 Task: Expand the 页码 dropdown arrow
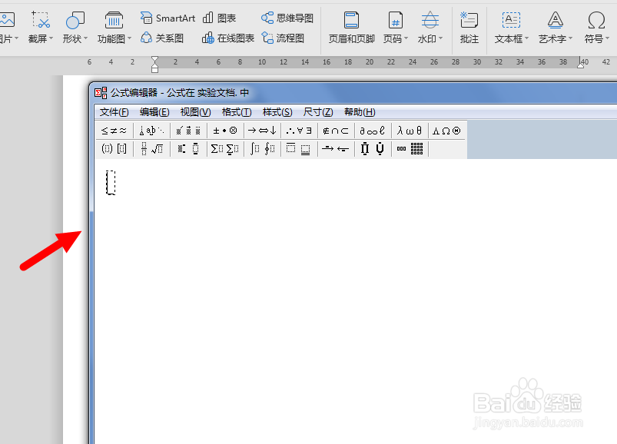[406, 38]
